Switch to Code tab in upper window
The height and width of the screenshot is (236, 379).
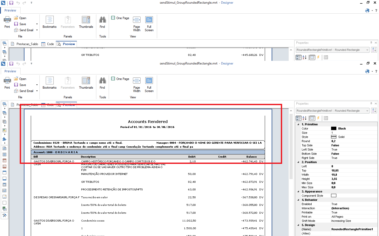point(48,44)
